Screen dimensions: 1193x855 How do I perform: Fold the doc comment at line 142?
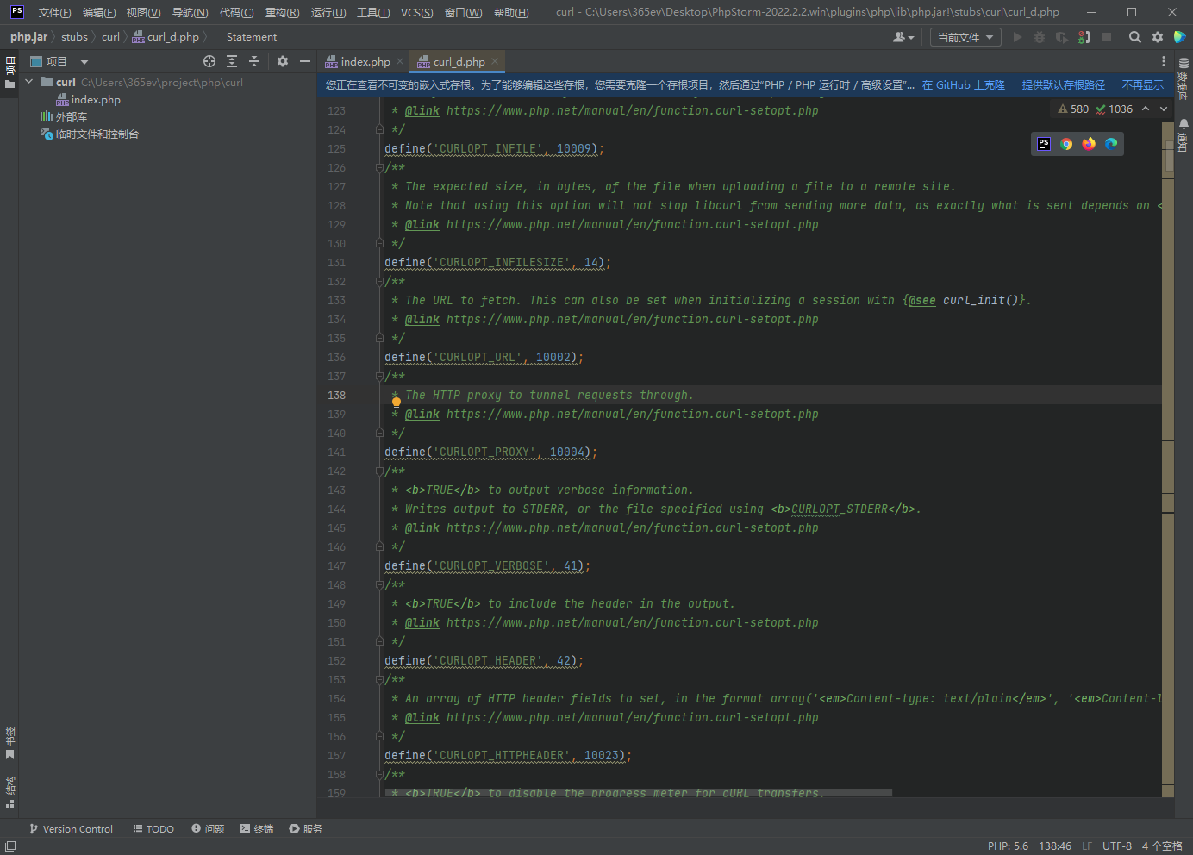point(379,471)
